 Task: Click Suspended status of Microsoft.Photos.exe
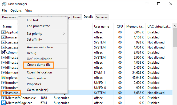pos(62,98)
